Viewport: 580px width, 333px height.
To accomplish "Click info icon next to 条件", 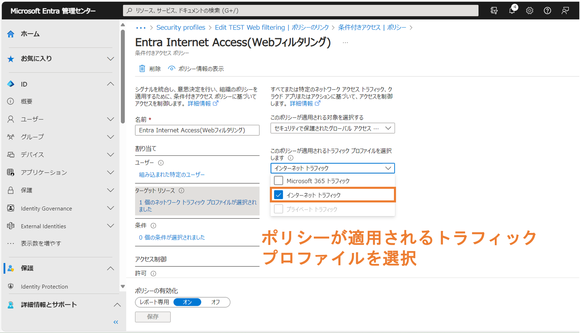I will (154, 226).
